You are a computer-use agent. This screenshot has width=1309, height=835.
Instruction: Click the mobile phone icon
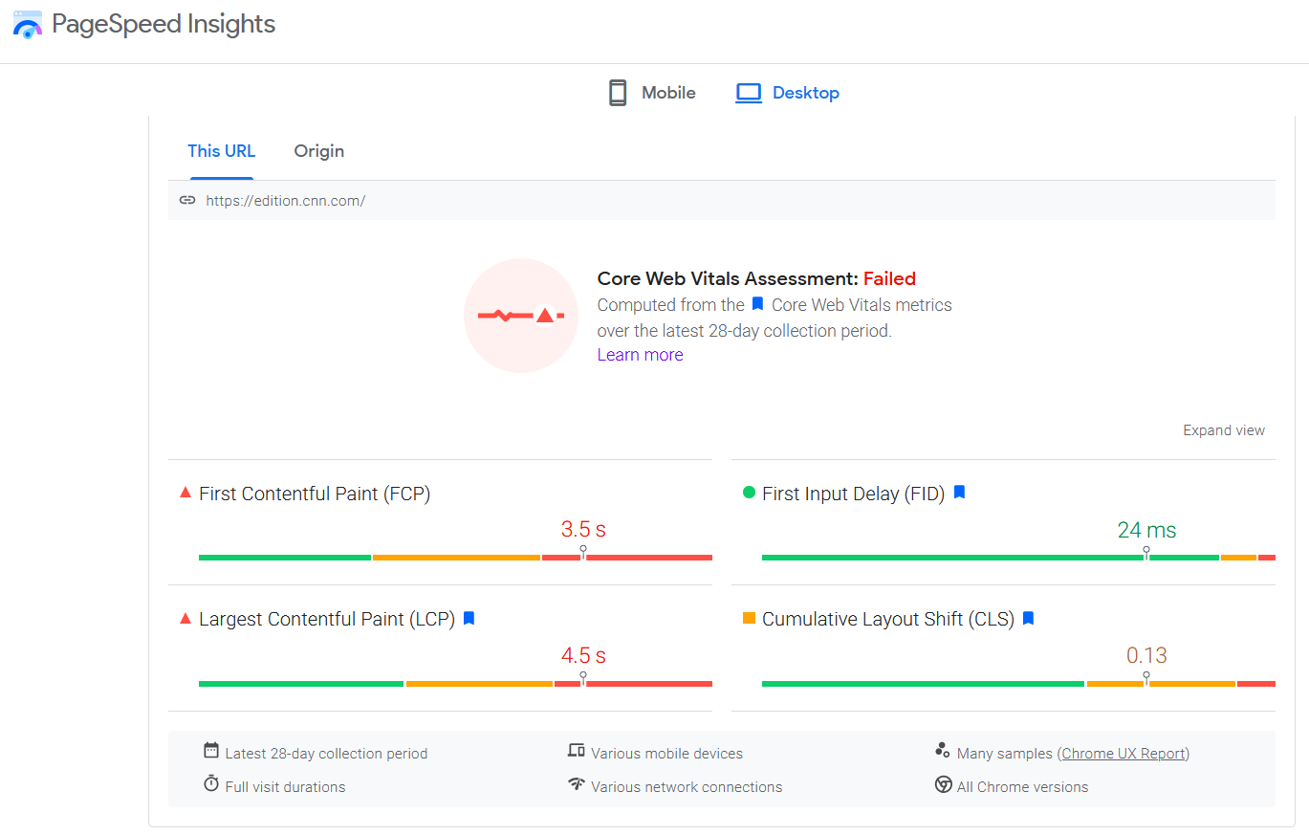618,93
